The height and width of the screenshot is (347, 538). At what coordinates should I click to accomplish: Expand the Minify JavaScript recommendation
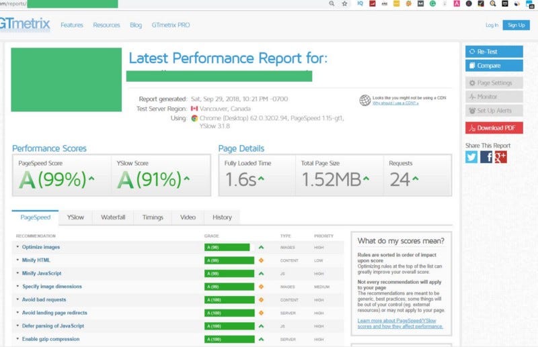[x=42, y=273]
